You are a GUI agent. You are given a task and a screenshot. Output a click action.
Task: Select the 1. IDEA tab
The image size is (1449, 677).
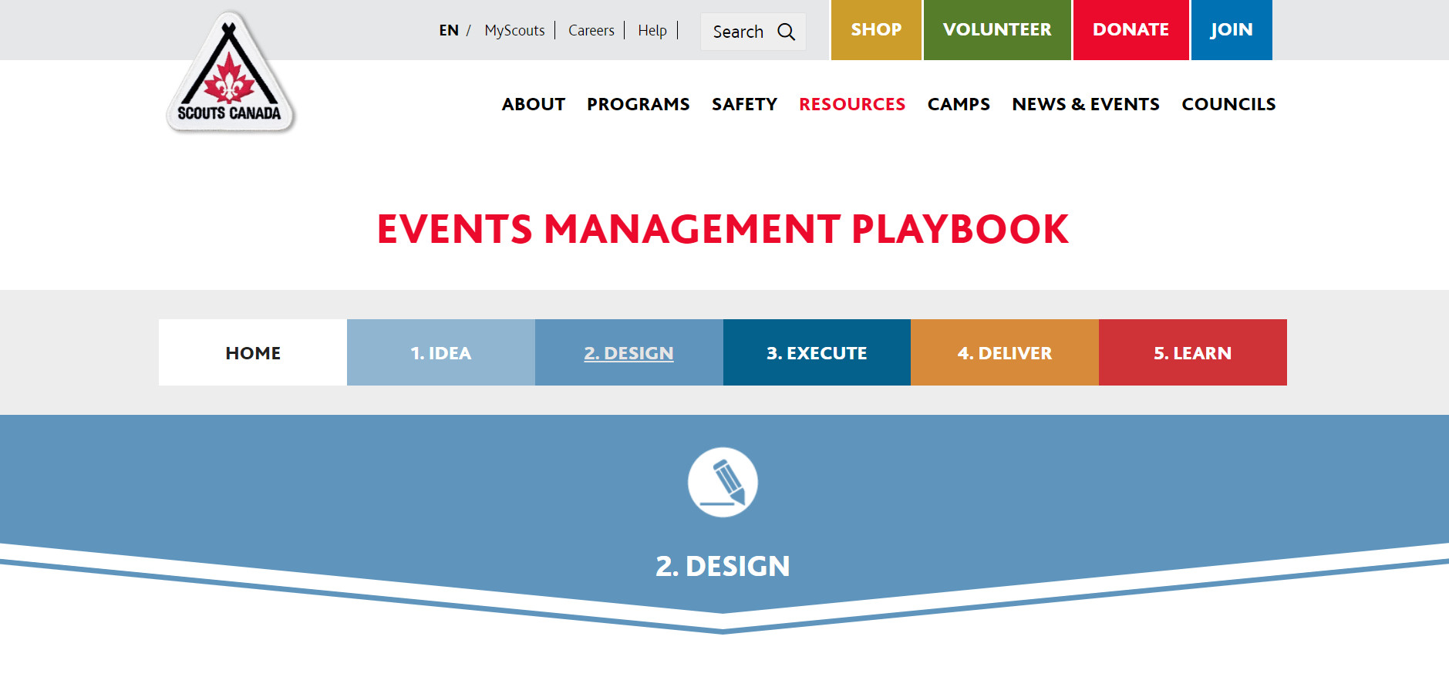[440, 353]
